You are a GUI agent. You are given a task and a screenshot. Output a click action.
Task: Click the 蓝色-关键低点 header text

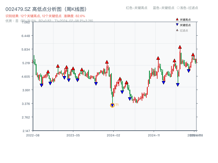point(163,8)
